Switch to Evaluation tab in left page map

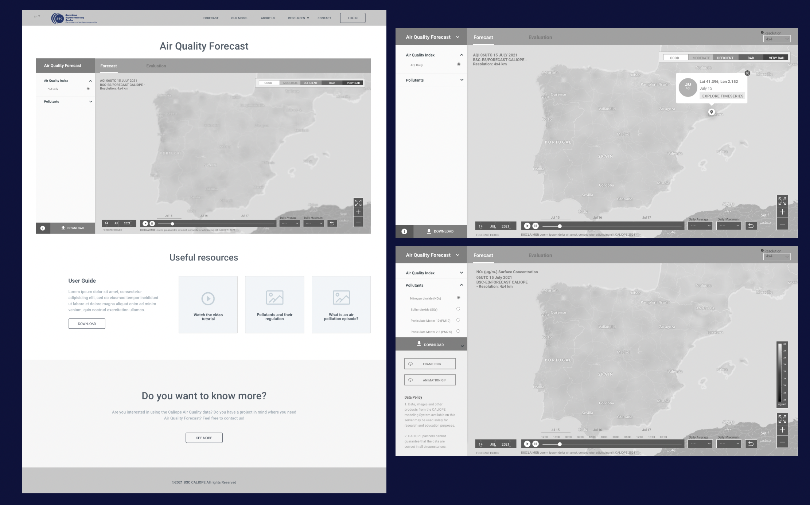click(156, 66)
